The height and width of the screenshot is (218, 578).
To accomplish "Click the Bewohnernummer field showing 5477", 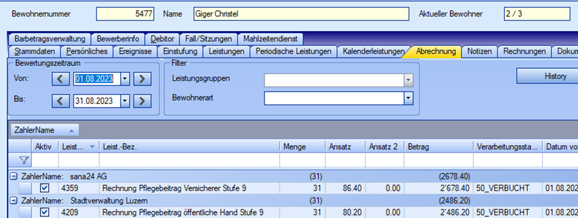I will tap(125, 14).
